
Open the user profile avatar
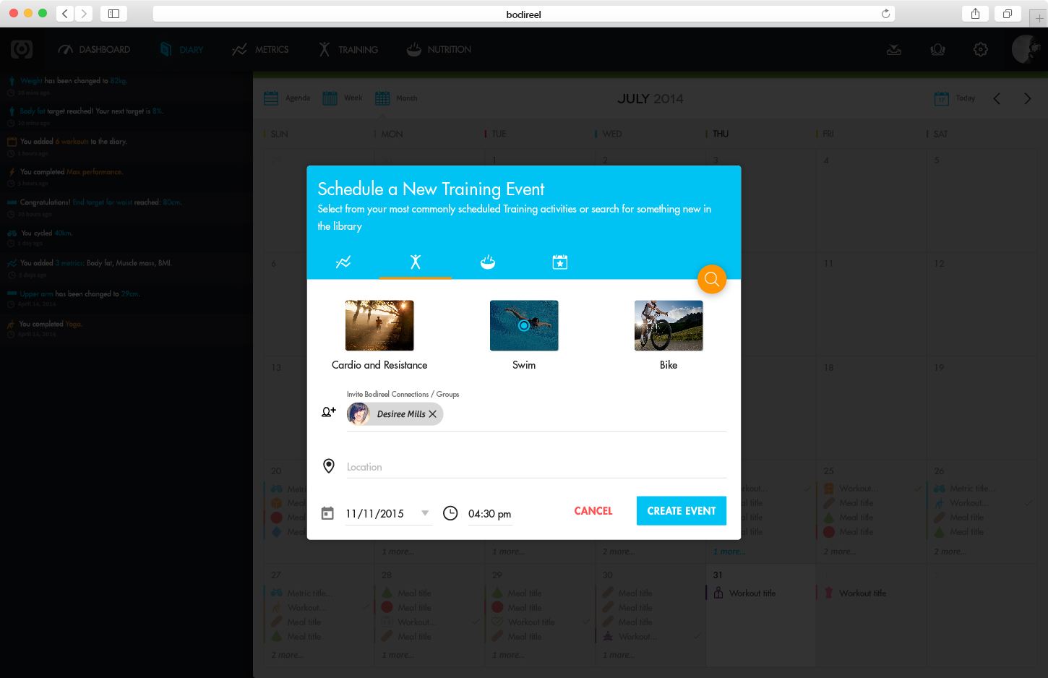(1026, 49)
